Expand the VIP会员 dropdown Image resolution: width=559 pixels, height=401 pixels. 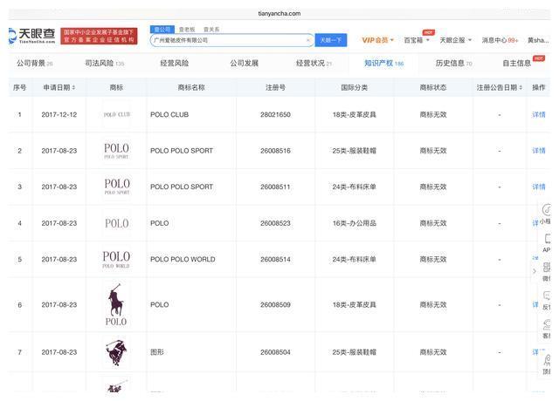(x=378, y=40)
